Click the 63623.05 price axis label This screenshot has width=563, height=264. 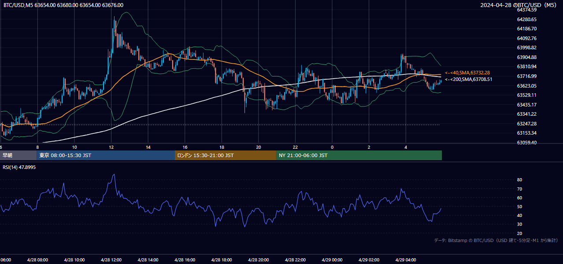click(x=527, y=86)
